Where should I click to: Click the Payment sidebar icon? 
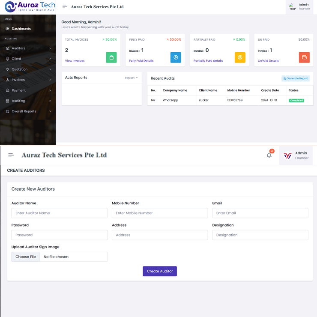(x=7, y=90)
